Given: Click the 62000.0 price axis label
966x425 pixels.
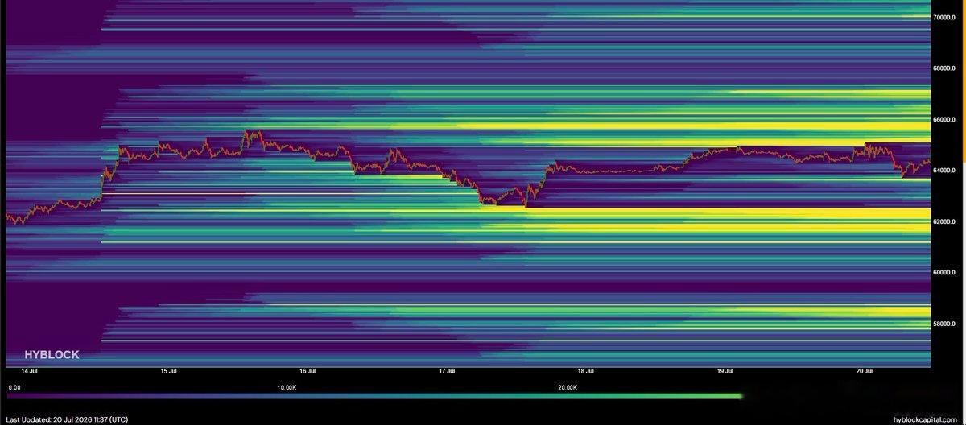Looking at the screenshot, I should [945, 221].
